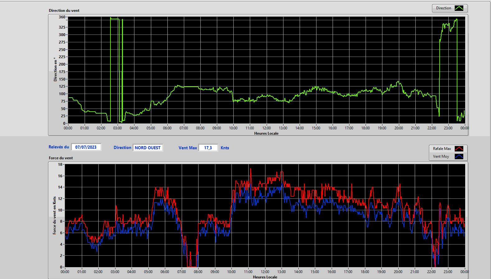
Task: Click the Rafale Max legend label
Action: tap(442, 149)
